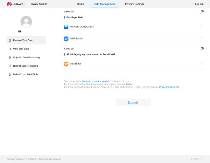Open the Data Management tab

click(104, 4)
